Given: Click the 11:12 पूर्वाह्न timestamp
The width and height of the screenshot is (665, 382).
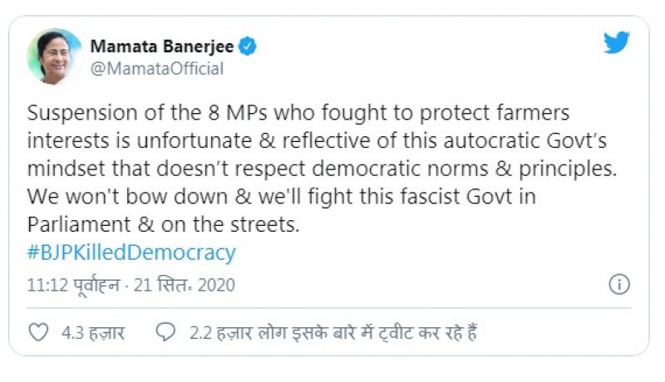Looking at the screenshot, I should point(70,285).
